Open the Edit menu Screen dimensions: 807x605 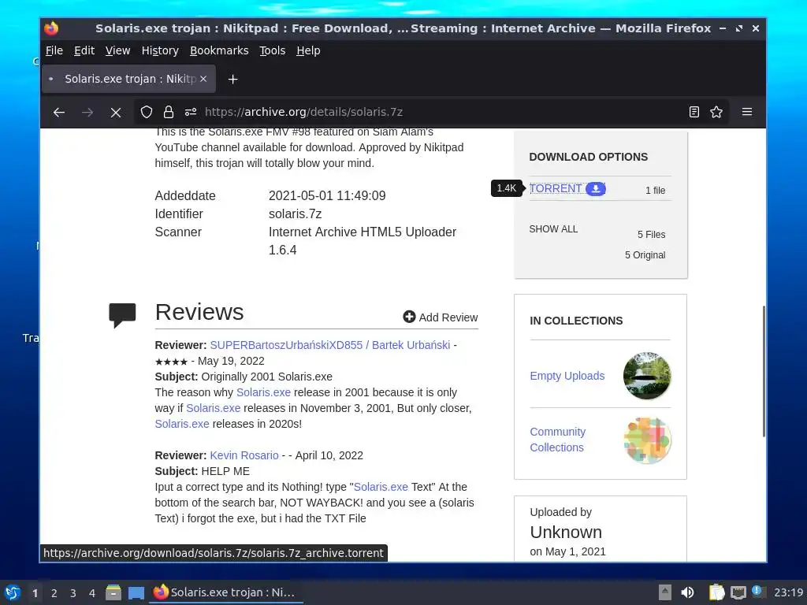click(84, 50)
